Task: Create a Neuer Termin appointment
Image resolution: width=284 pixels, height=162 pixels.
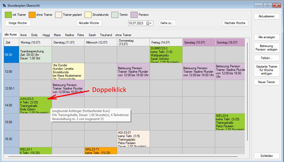Action: point(267,82)
